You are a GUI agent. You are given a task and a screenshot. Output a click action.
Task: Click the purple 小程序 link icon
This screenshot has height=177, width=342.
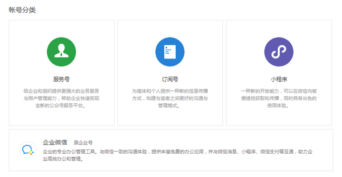[x=279, y=52]
